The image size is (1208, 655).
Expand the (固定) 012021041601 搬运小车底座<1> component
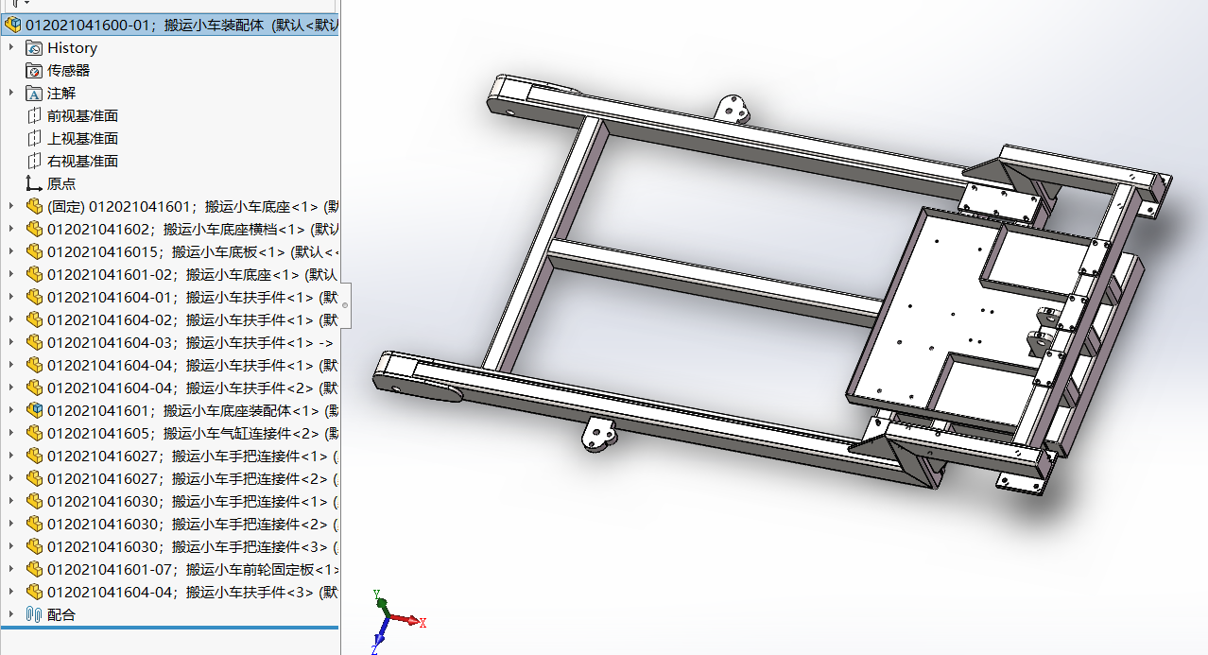11,207
